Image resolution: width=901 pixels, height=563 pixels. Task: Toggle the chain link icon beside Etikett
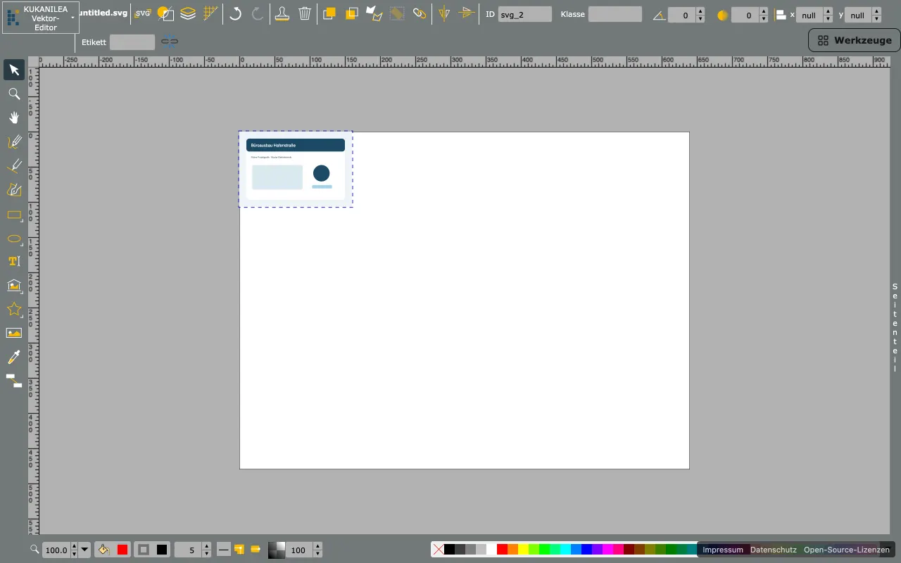click(x=170, y=42)
